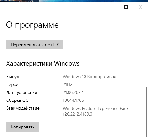Click the О программе page heading
This screenshot has height=137, width=148.
[x=32, y=25]
